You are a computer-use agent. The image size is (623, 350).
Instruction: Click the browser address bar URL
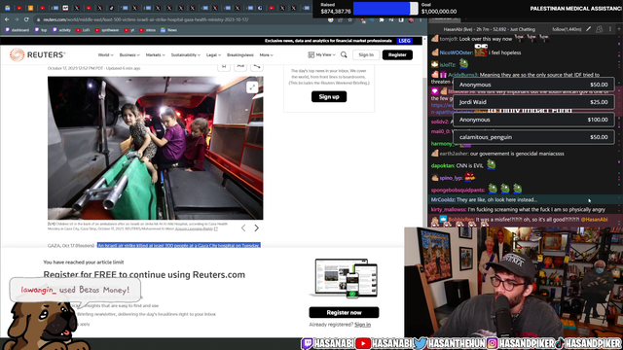pyautogui.click(x=146, y=19)
